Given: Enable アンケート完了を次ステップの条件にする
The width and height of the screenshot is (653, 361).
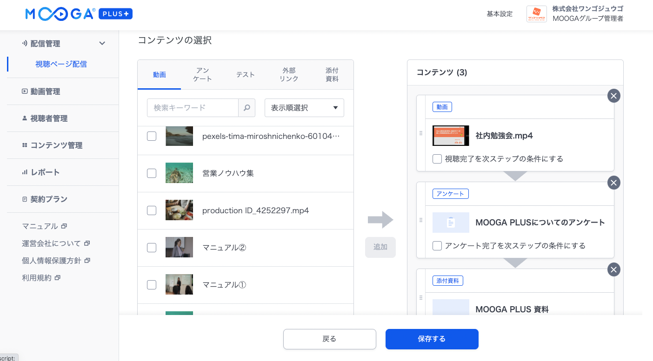Looking at the screenshot, I should pyautogui.click(x=437, y=246).
